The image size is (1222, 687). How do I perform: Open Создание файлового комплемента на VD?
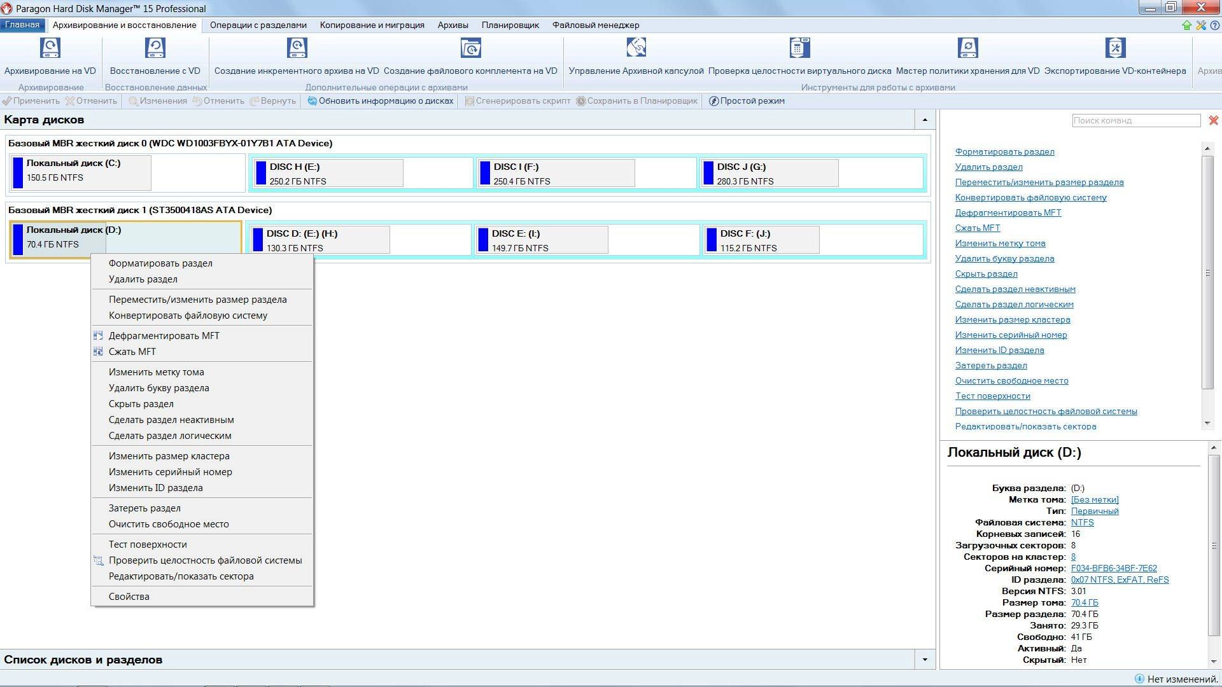[x=470, y=48]
